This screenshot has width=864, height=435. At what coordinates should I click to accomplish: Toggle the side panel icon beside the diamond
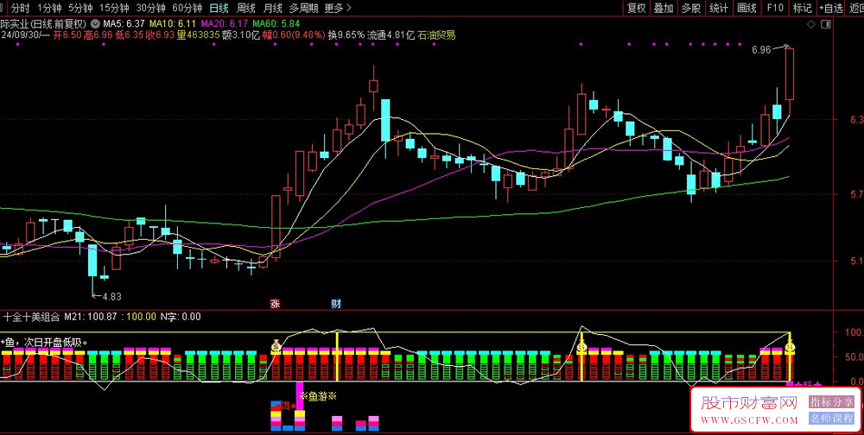pos(823,25)
